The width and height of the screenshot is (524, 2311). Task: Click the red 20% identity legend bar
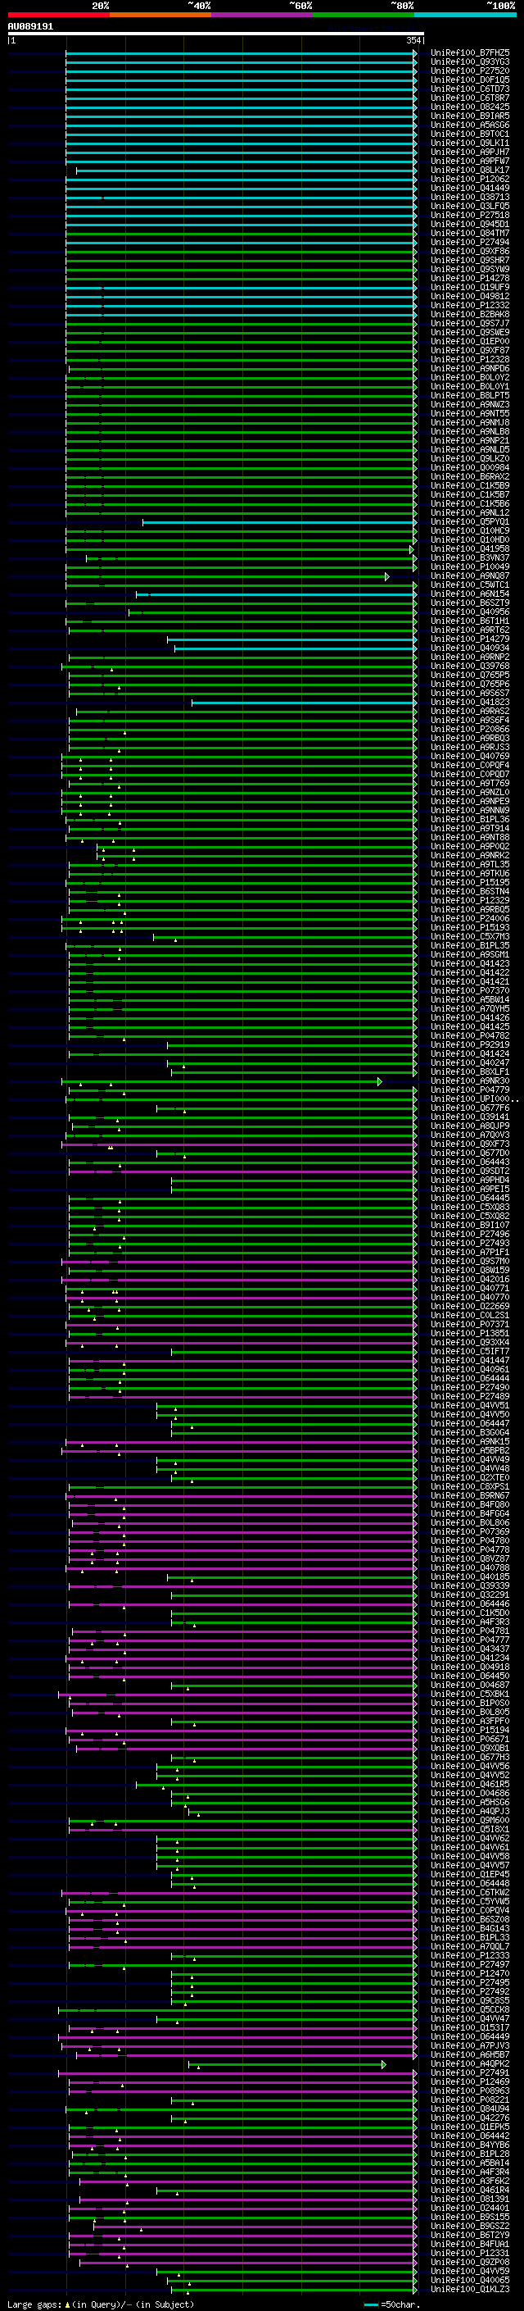click(58, 15)
